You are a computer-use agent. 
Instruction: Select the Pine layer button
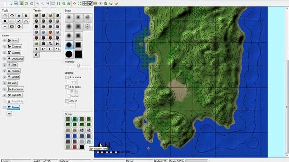click(12, 65)
